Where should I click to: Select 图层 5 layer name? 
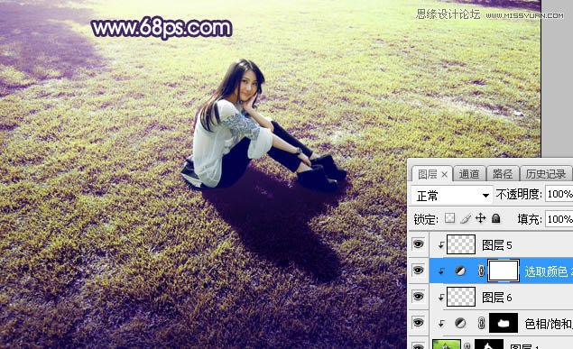tap(497, 245)
